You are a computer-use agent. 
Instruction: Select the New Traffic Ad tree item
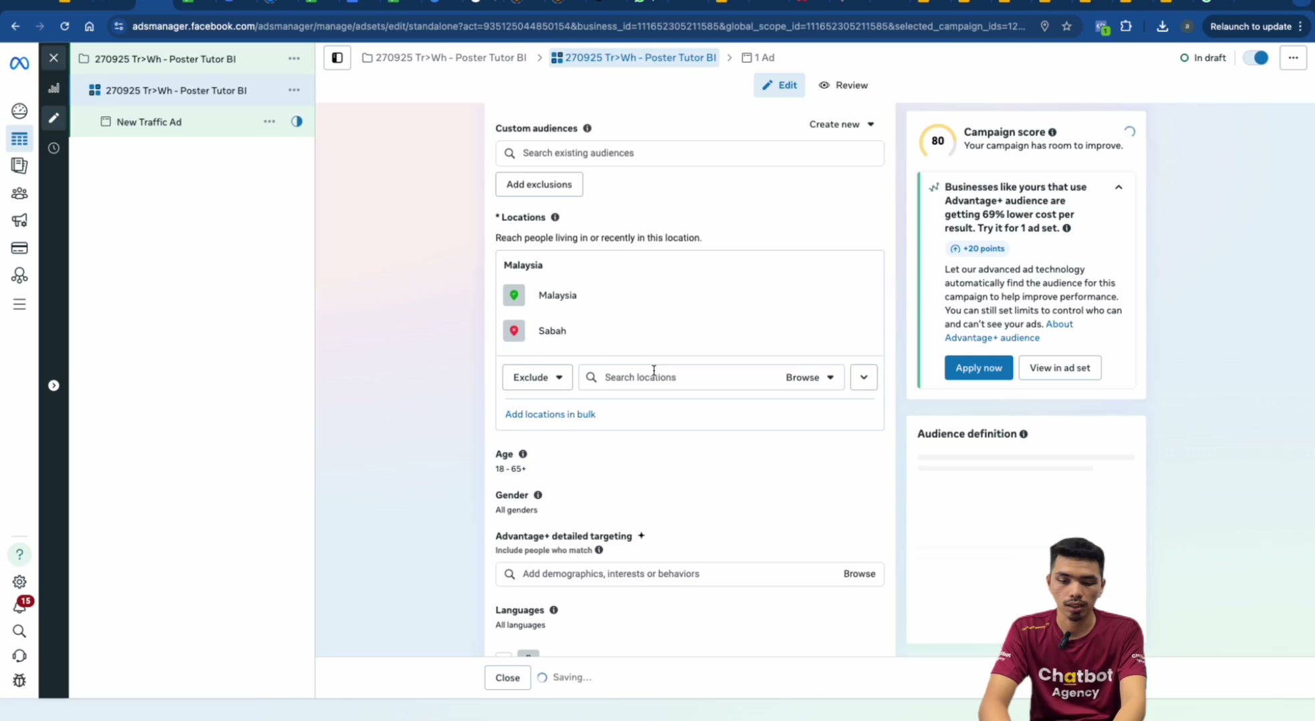coord(149,122)
